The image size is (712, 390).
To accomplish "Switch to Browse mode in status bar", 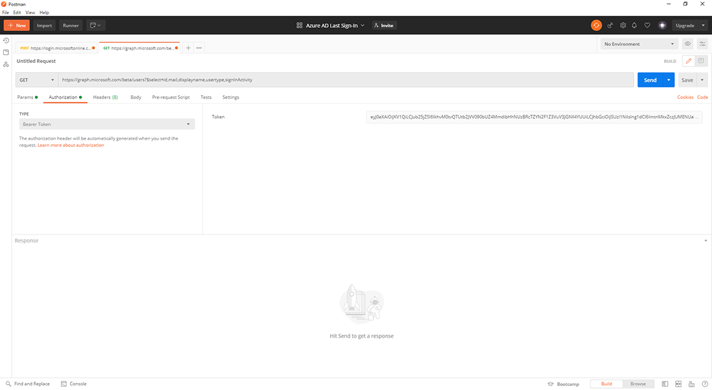I will [638, 384].
